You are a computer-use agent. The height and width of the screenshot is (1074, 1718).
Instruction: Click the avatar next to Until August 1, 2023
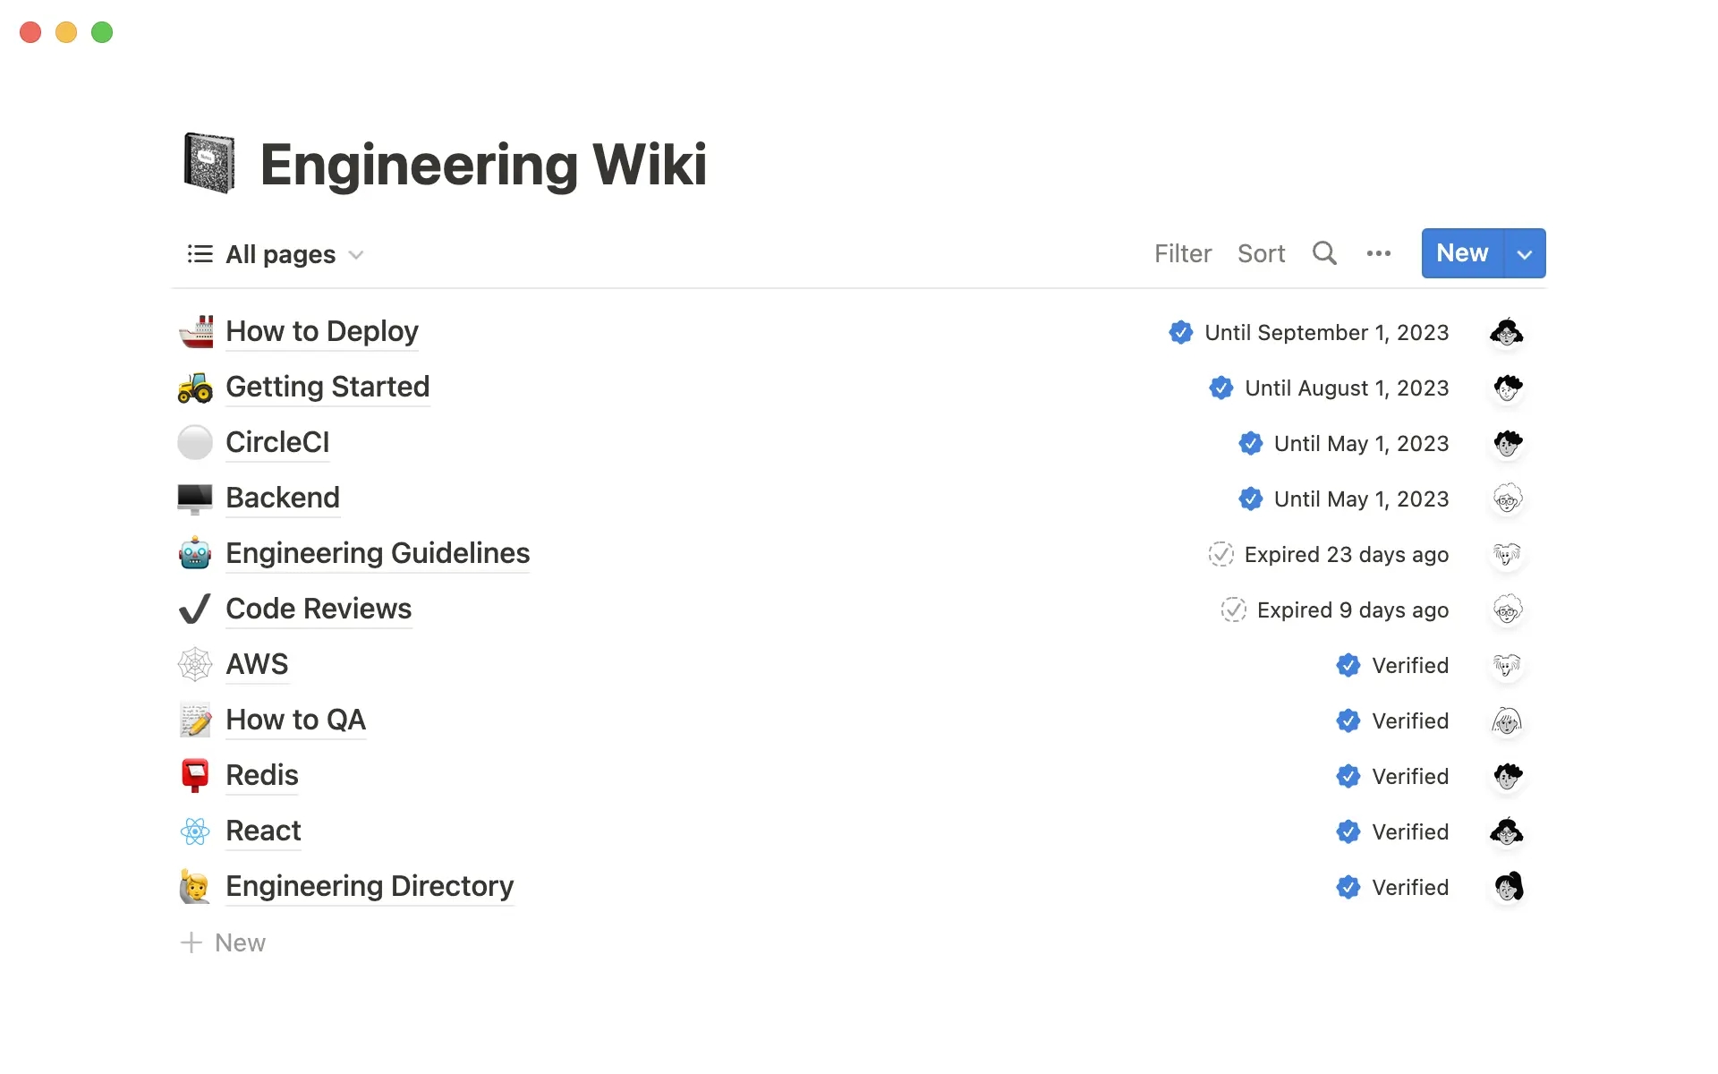click(x=1508, y=388)
